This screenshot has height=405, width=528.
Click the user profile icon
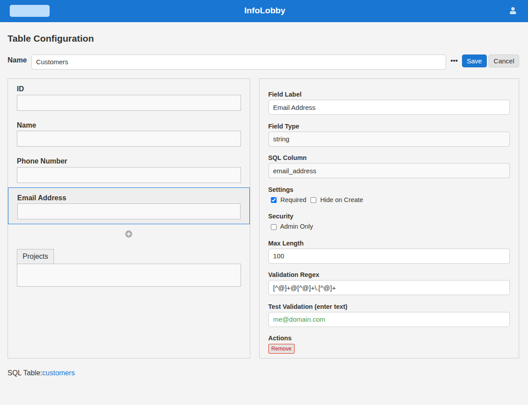513,11
